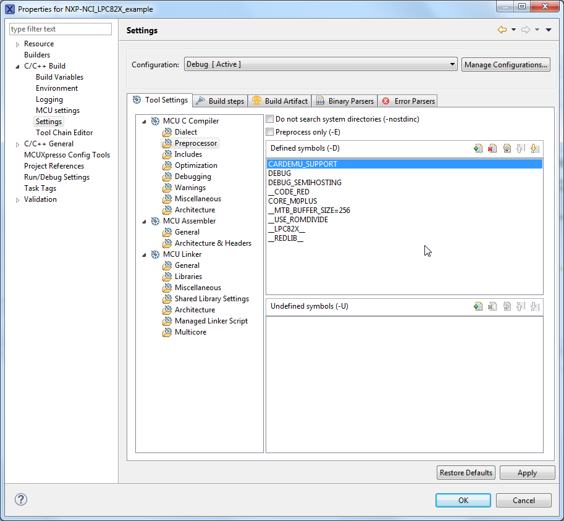564x521 pixels.
Task: Move defined symbol down
Action: (x=534, y=148)
